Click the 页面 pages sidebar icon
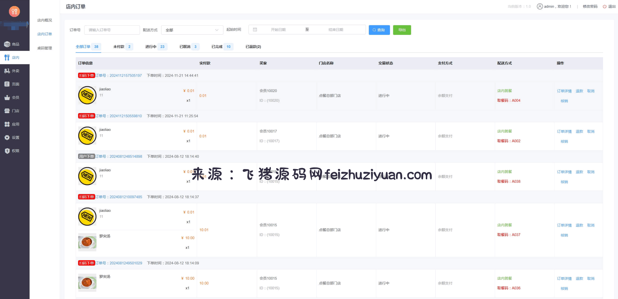The height and width of the screenshot is (299, 618). (x=7, y=84)
